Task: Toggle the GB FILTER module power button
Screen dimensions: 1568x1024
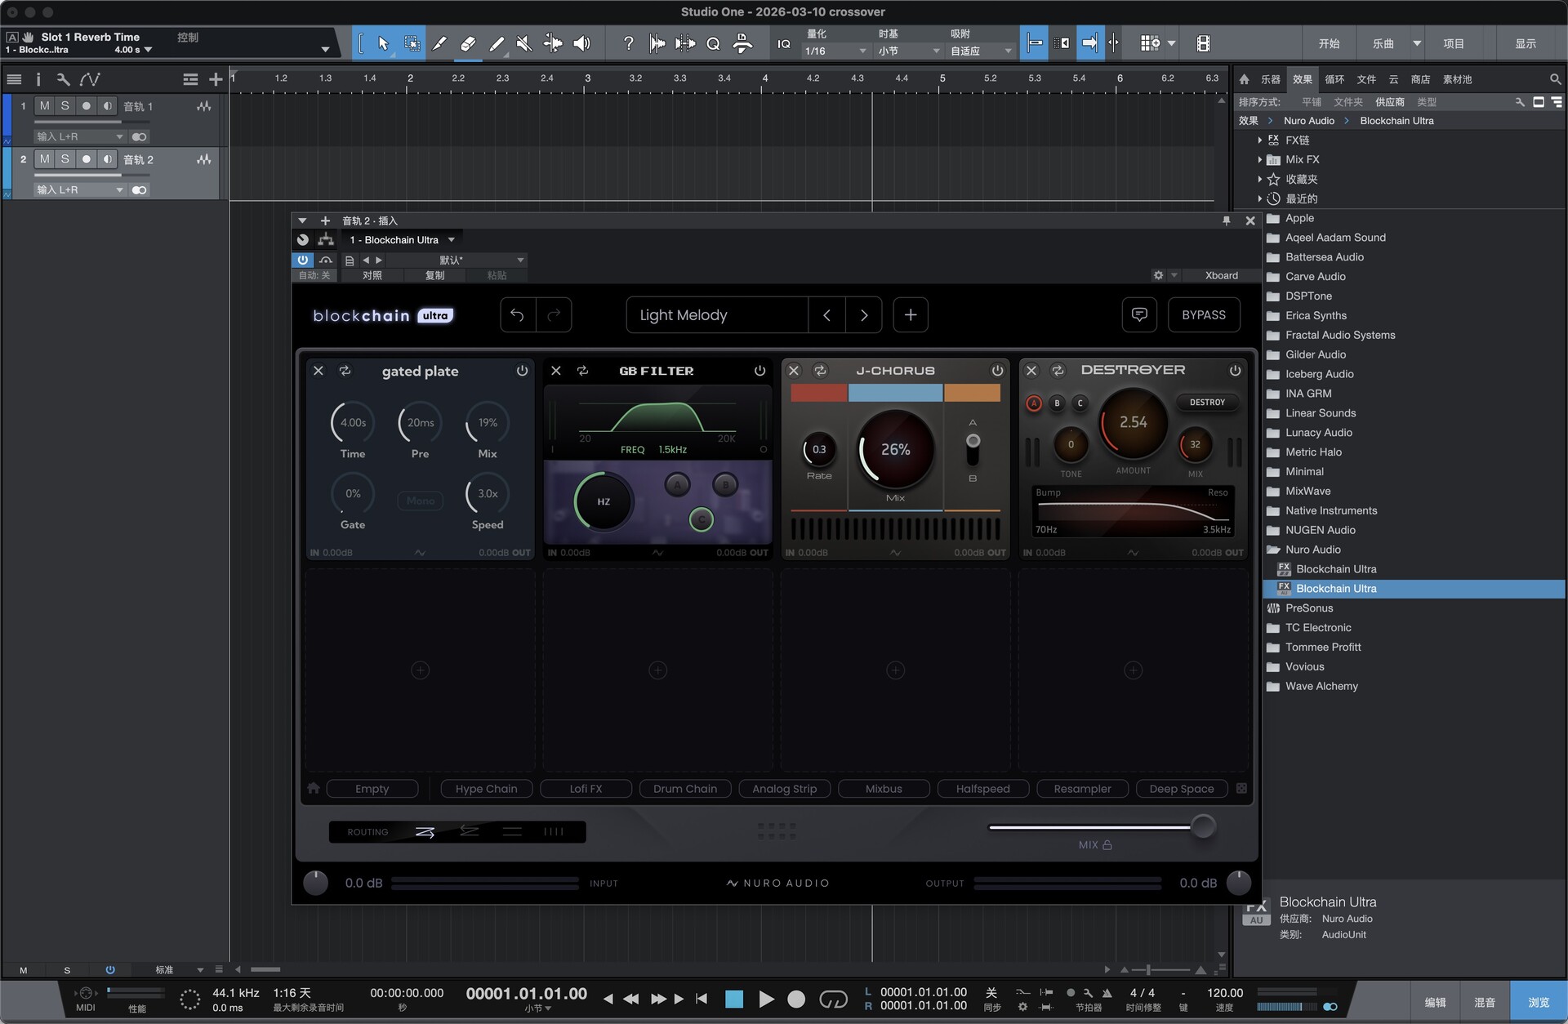Action: (759, 371)
